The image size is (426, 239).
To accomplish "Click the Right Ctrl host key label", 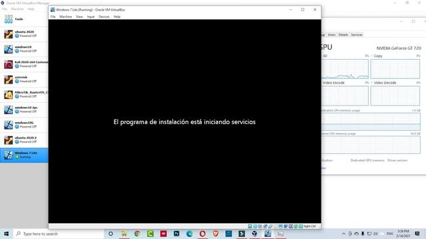I will [x=310, y=226].
